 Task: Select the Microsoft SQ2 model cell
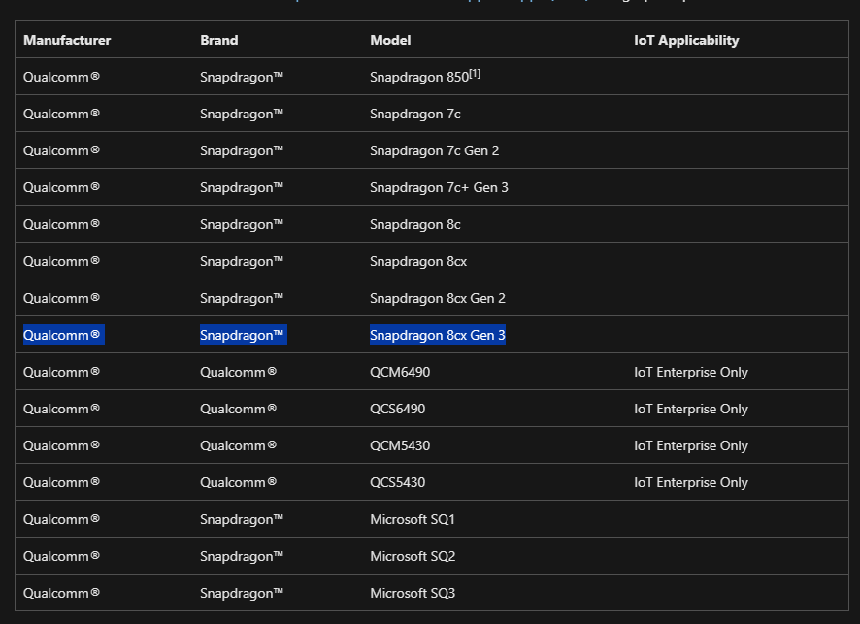413,556
